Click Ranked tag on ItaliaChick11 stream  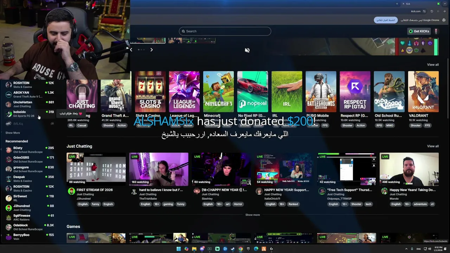(293, 204)
